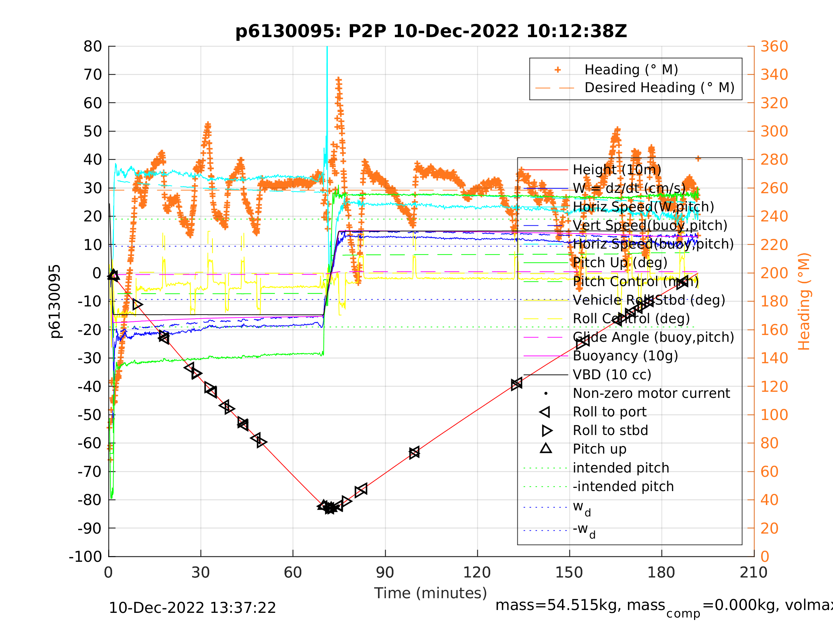Click the intended pitch legend label
Image resolution: width=833 pixels, height=625 pixels.
tap(621, 468)
